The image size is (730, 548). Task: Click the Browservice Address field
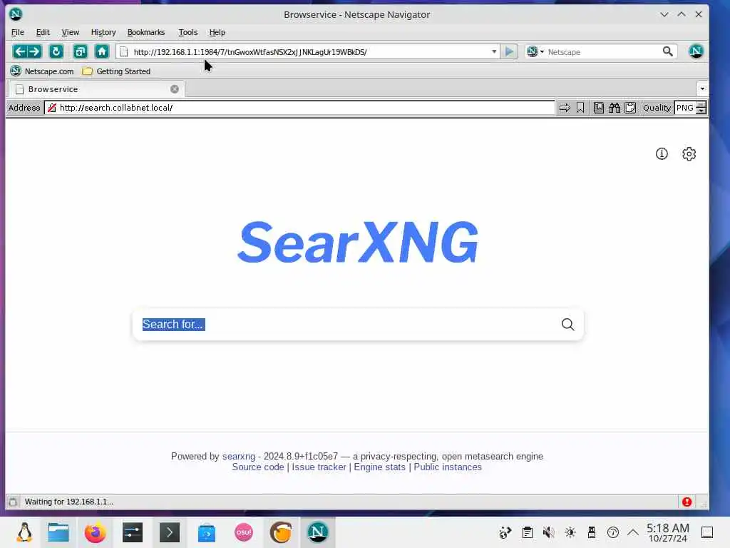299,108
